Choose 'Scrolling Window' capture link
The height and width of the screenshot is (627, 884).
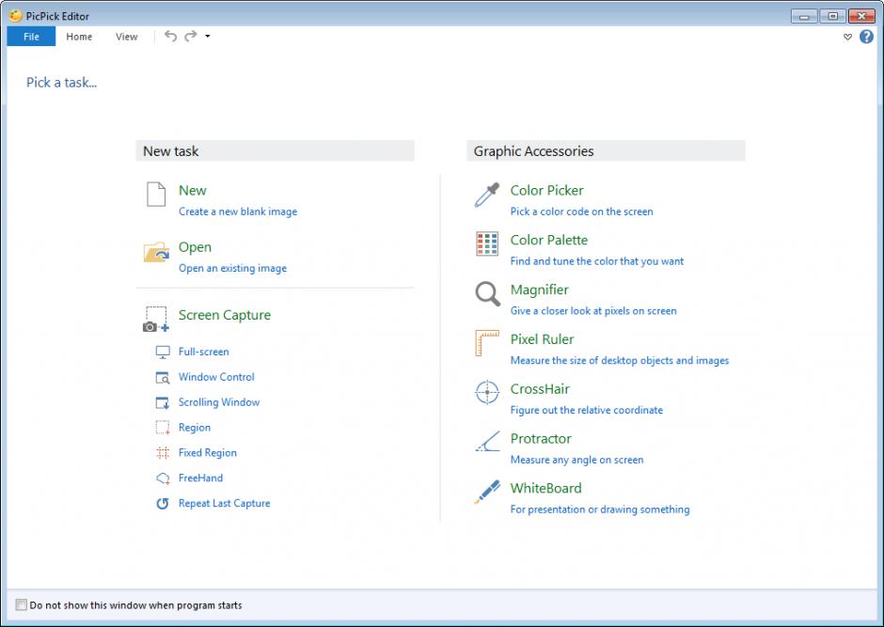tap(219, 402)
